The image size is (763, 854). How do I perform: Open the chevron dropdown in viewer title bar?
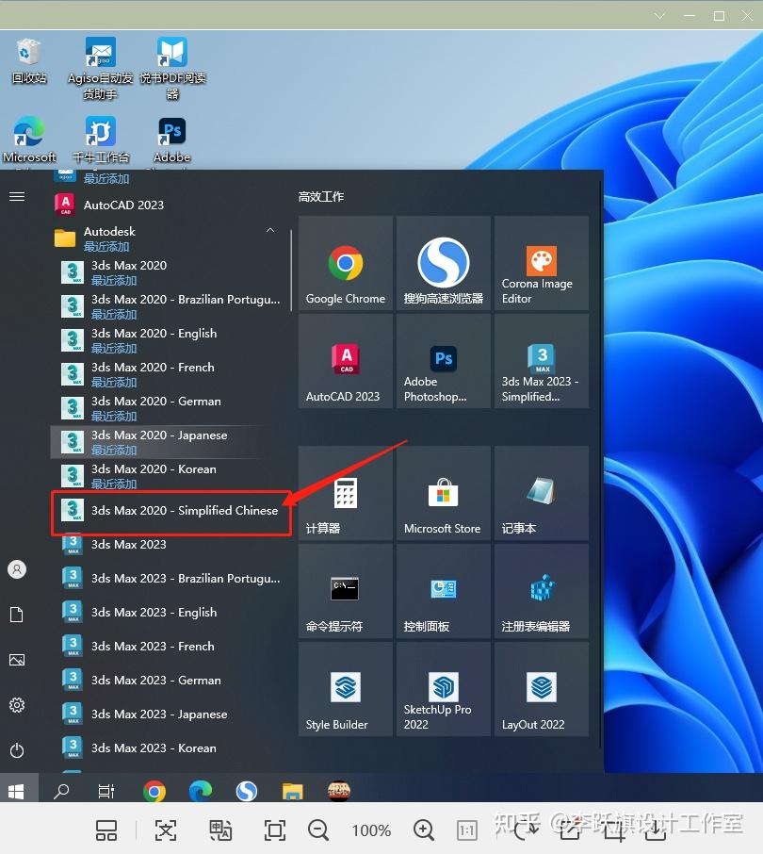(x=659, y=16)
